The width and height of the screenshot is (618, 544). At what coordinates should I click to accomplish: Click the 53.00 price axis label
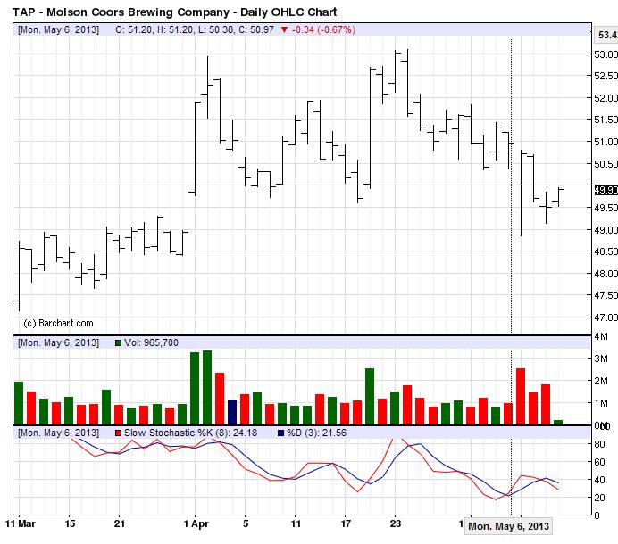coord(605,54)
